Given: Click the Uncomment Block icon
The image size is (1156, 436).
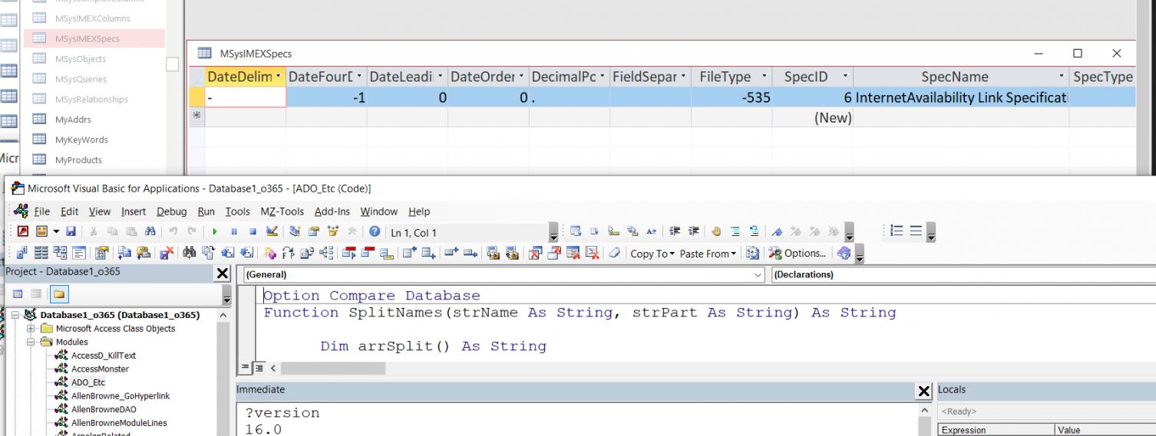Looking at the screenshot, I should tap(755, 231).
